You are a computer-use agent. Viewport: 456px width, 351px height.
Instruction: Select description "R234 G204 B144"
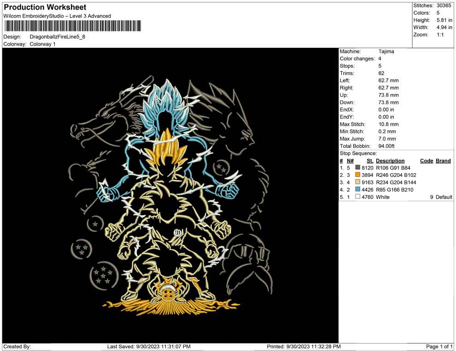click(396, 182)
